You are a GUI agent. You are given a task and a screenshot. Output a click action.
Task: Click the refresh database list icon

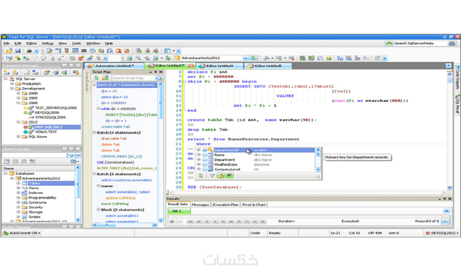(x=254, y=58)
